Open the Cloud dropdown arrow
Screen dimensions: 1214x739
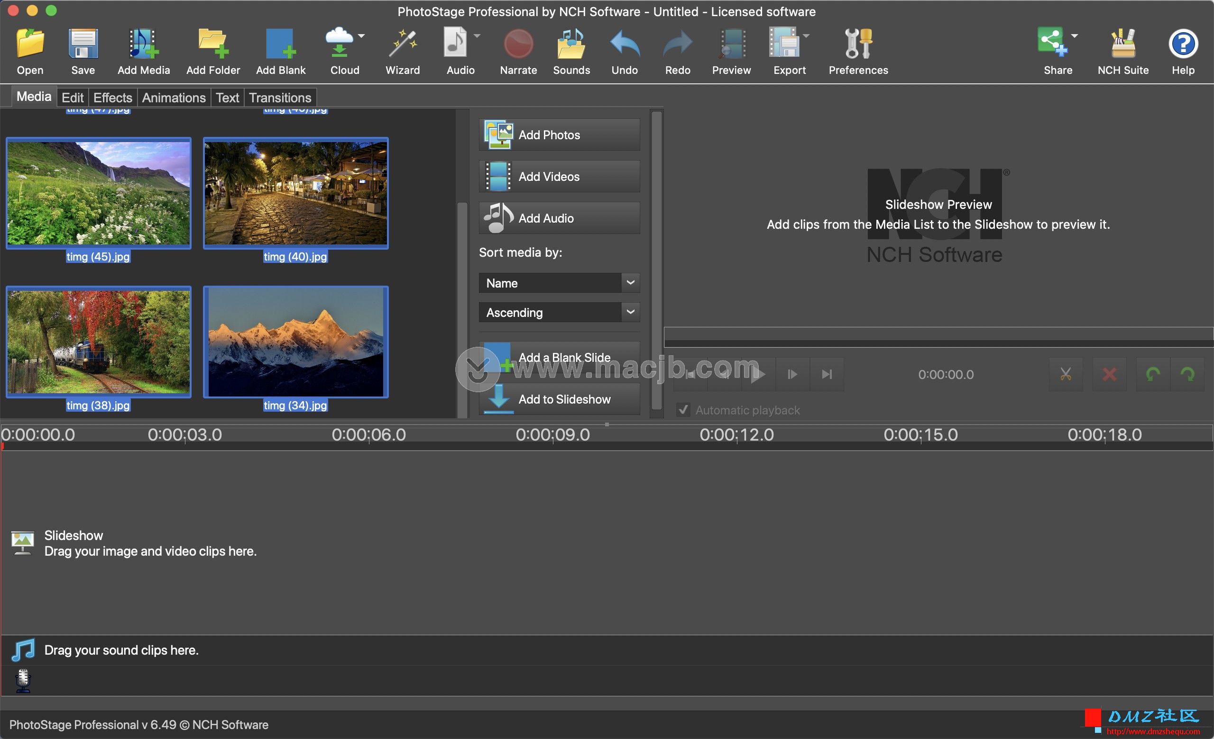[x=362, y=36]
